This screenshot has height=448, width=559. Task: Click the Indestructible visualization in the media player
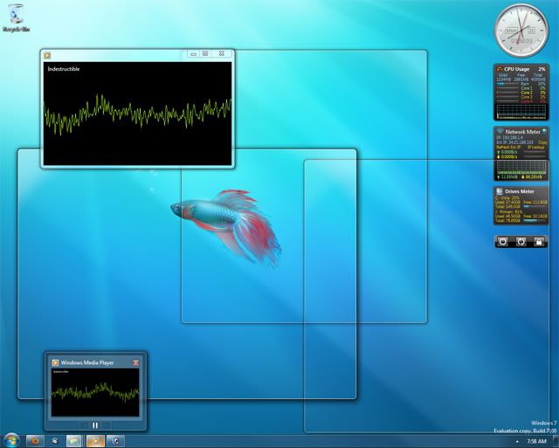[138, 112]
